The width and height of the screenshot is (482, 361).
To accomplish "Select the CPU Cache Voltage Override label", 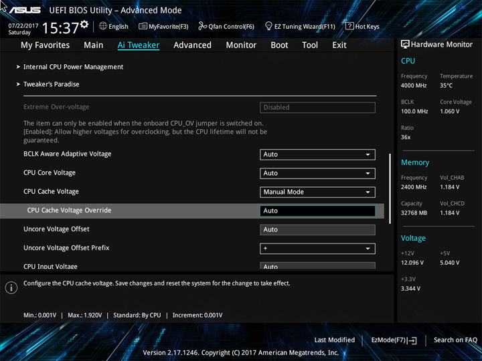I will [x=69, y=211].
